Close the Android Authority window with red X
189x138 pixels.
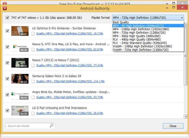[182, 7]
